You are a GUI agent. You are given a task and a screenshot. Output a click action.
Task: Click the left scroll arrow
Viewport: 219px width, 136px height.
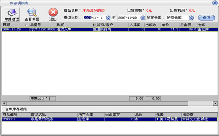pyautogui.click(x=4, y=103)
